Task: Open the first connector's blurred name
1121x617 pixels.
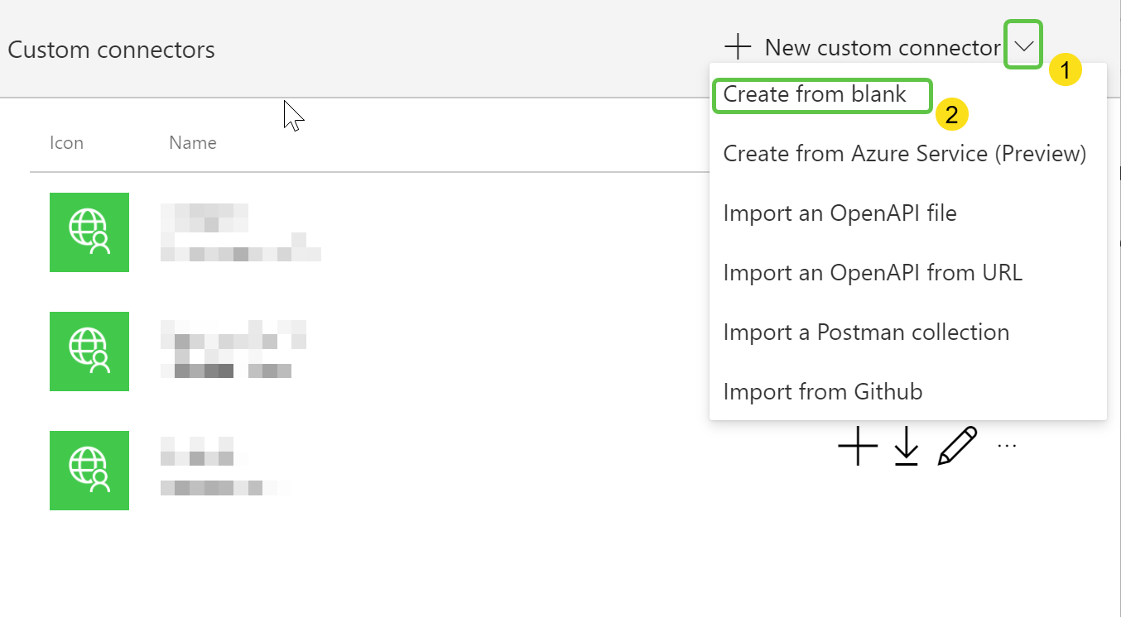Action: pos(240,232)
